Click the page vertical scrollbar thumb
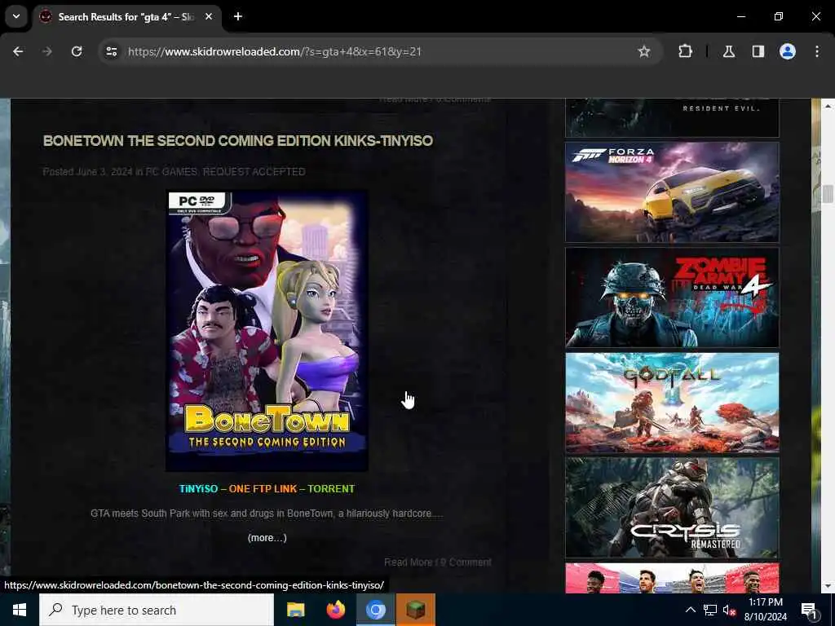 click(827, 193)
